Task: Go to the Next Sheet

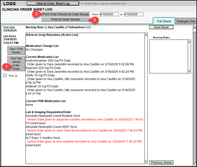Action: 161,27
